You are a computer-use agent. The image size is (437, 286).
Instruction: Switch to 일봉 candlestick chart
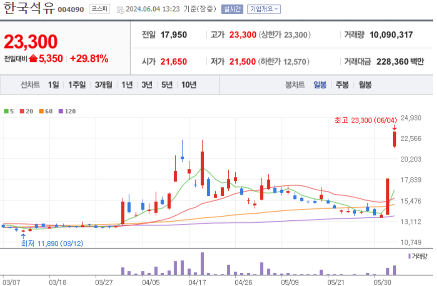320,84
